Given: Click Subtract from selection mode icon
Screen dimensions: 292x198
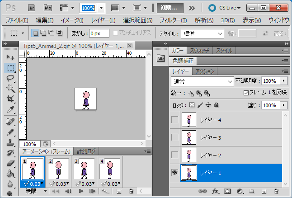Looking at the screenshot, I should pyautogui.click(x=51, y=33).
